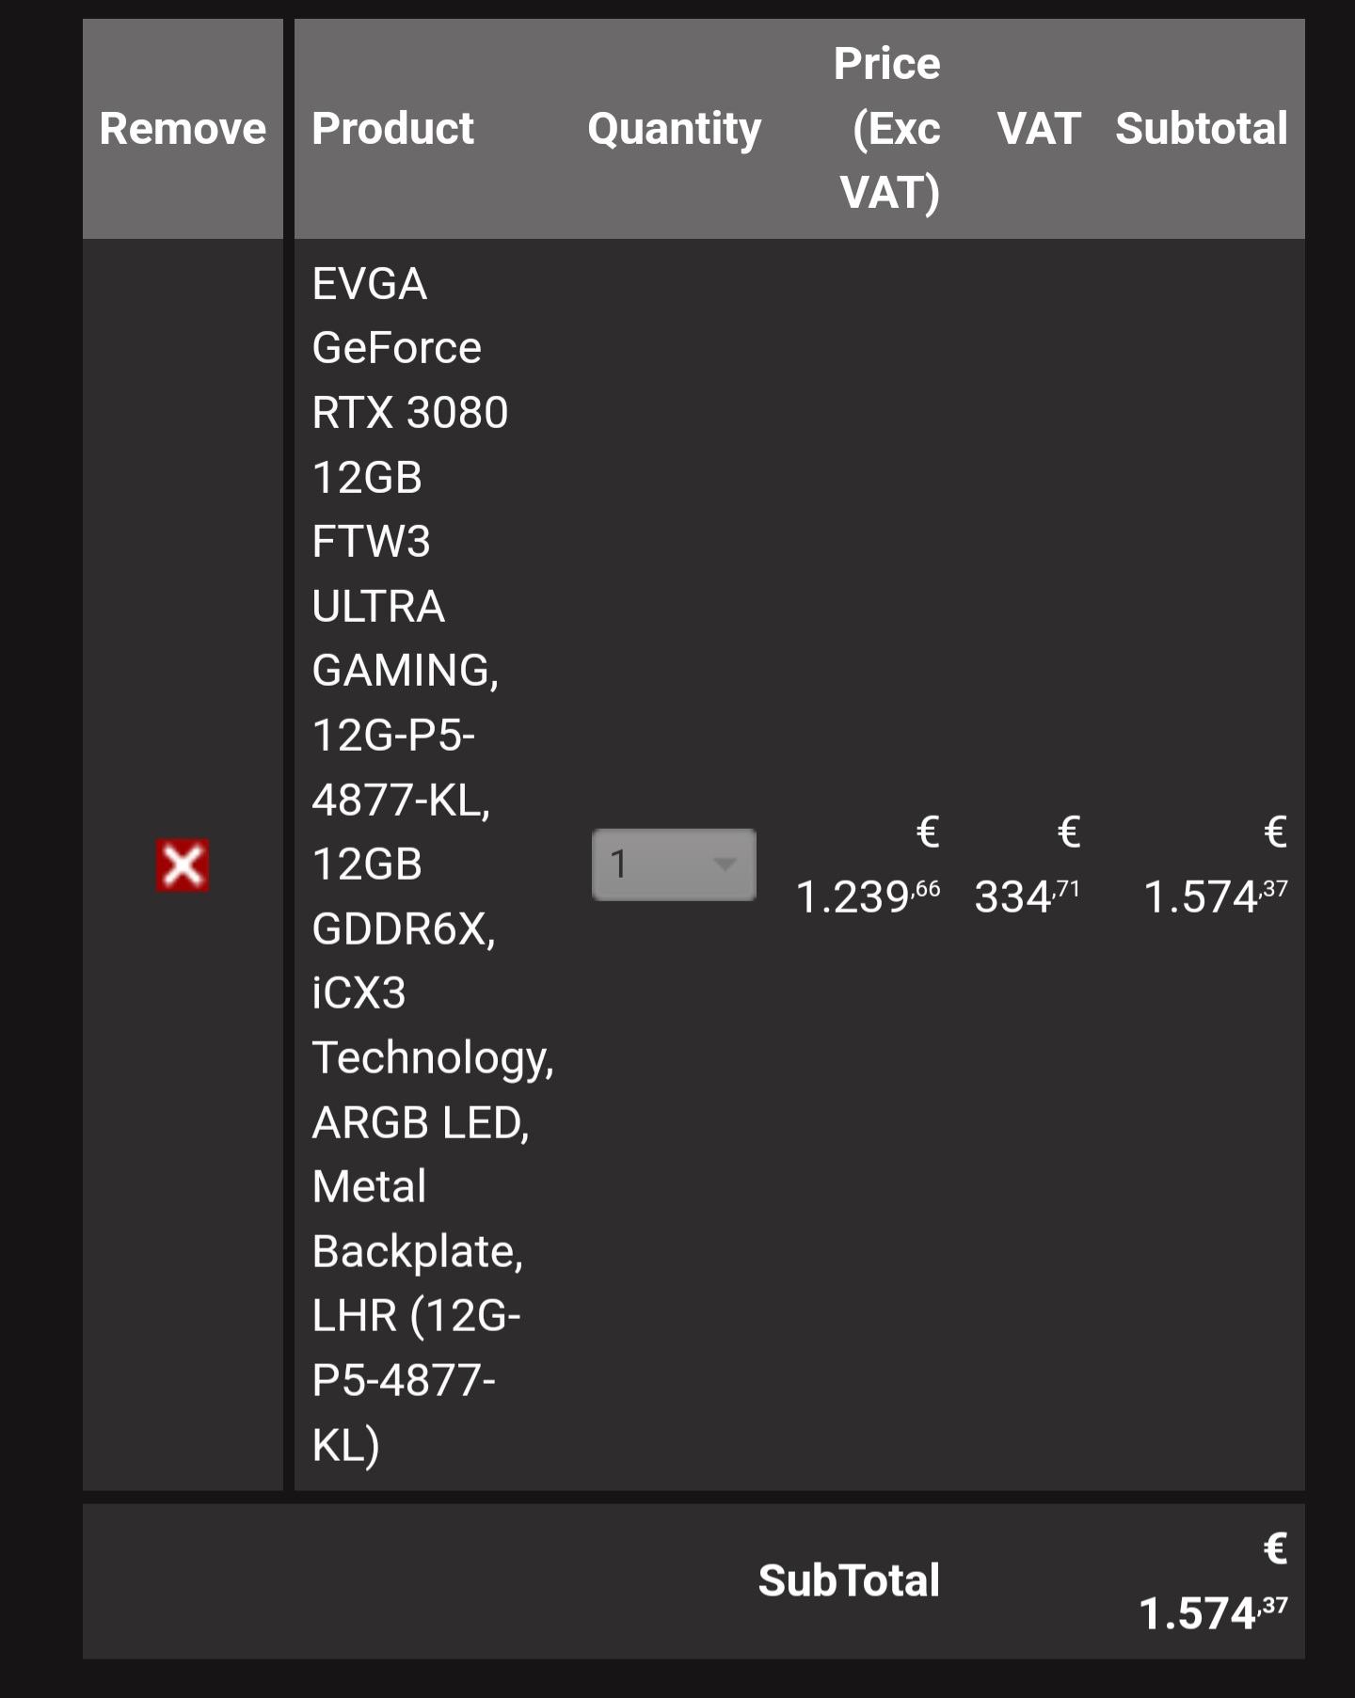Click the euro symbol above 1.239,66
This screenshot has width=1355, height=1698.
coord(928,832)
